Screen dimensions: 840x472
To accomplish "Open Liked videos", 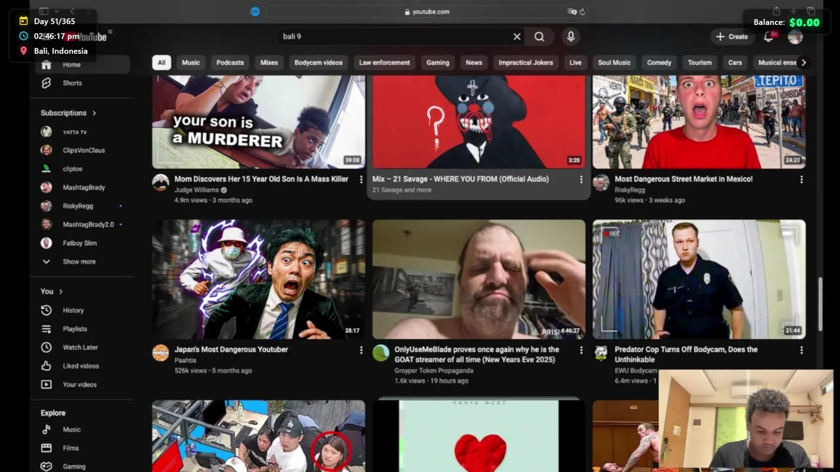I will click(x=81, y=366).
